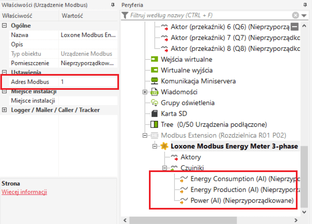Click the Grupy oświetlenia bulb icon
The height and width of the screenshot is (224, 312).
coord(154,103)
